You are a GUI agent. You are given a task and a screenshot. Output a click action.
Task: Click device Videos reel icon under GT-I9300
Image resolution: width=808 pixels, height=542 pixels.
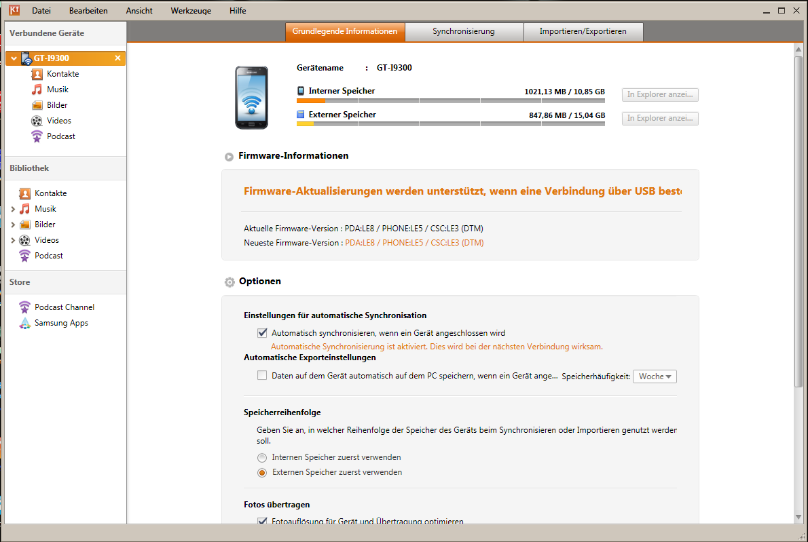pyautogui.click(x=37, y=121)
